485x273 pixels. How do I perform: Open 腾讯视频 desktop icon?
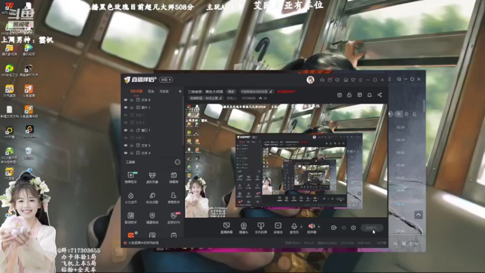click(28, 50)
